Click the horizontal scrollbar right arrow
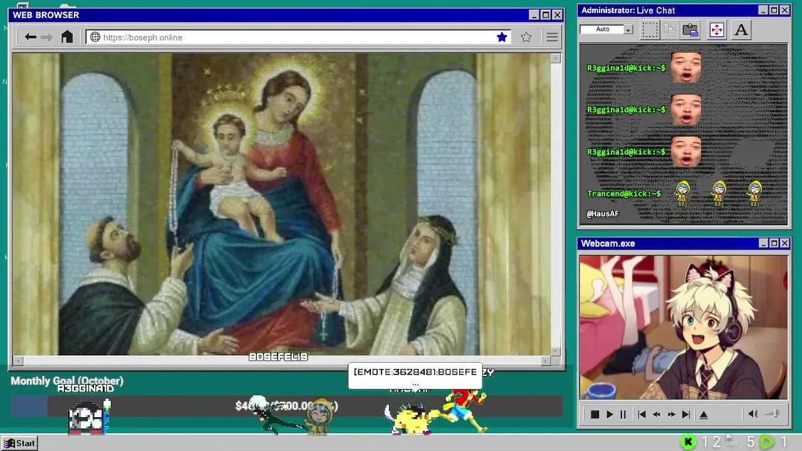The height and width of the screenshot is (451, 802). (x=546, y=361)
